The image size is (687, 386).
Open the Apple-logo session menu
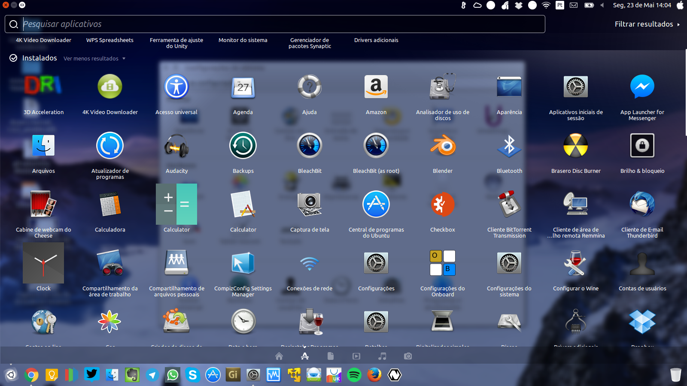[x=680, y=5]
